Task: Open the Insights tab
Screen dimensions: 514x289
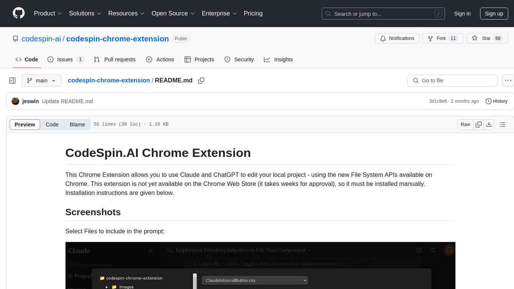Action: [x=278, y=59]
